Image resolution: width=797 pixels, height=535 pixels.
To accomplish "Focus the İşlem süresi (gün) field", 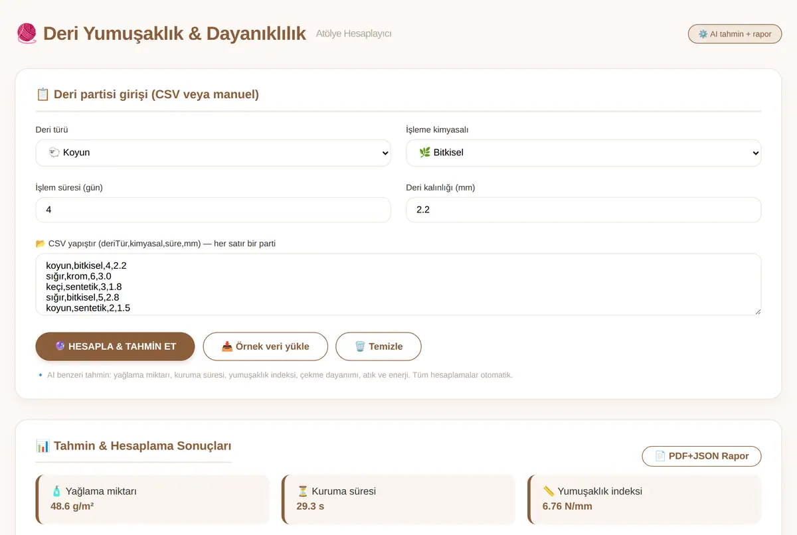I will click(x=213, y=210).
